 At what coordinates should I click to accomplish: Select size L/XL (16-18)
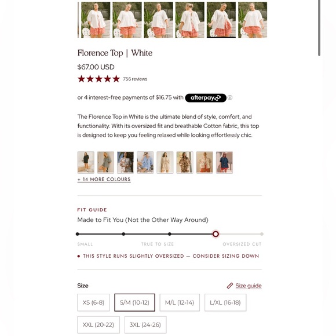[225, 302]
